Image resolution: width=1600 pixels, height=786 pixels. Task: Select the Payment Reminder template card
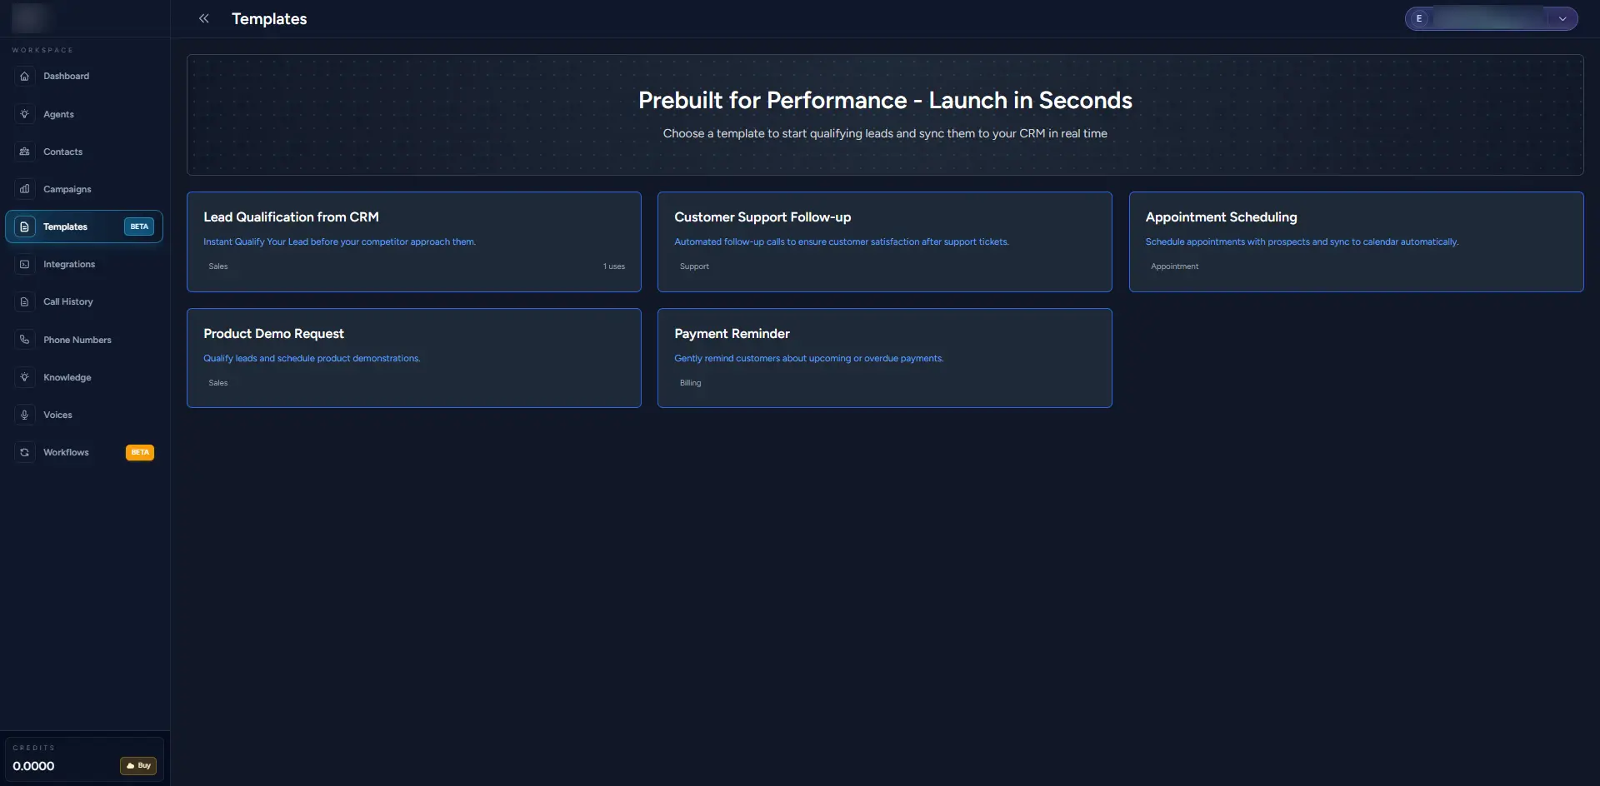click(884, 358)
